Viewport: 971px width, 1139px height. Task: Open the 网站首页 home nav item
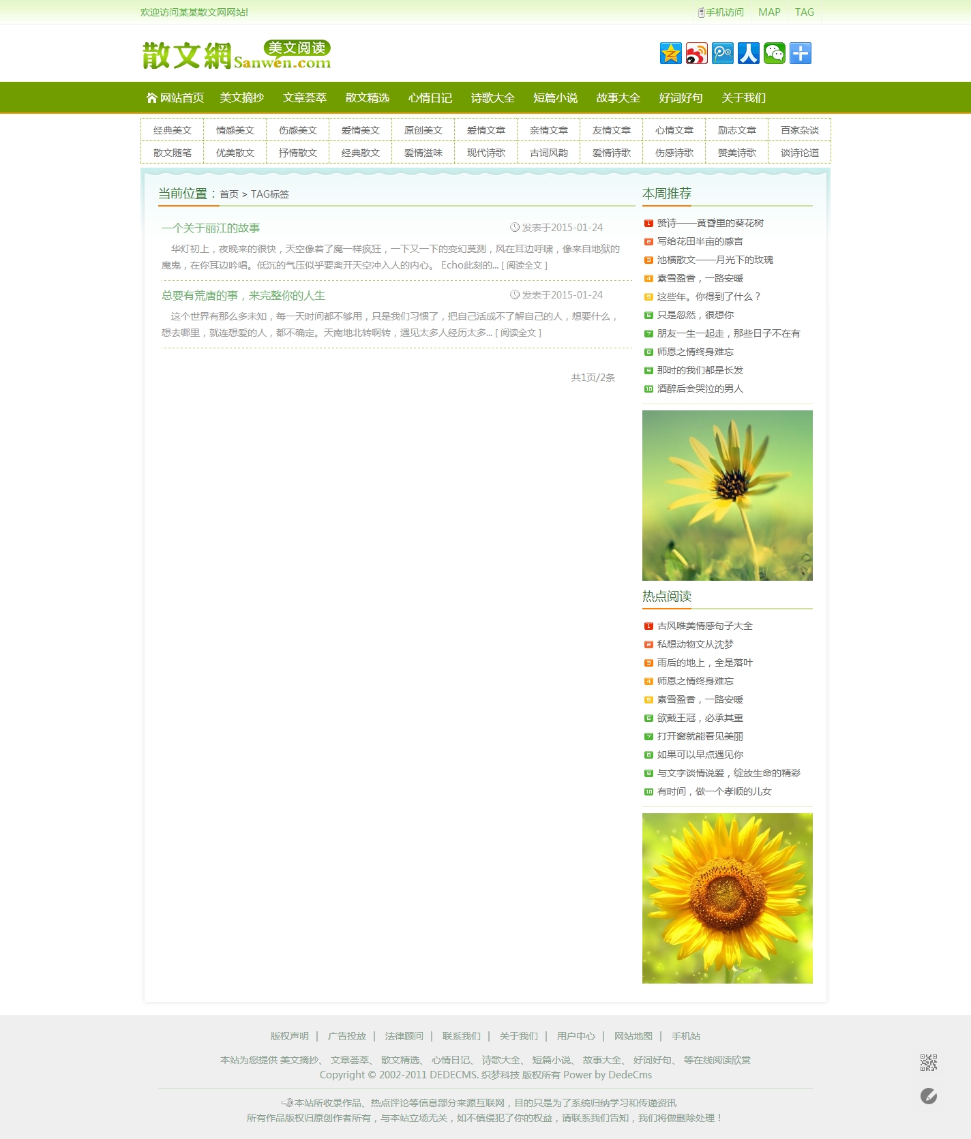tap(175, 97)
